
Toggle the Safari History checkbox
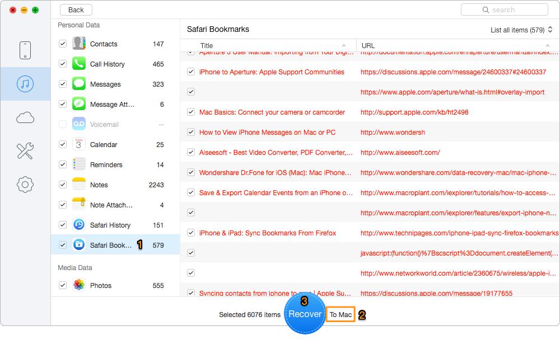point(63,225)
